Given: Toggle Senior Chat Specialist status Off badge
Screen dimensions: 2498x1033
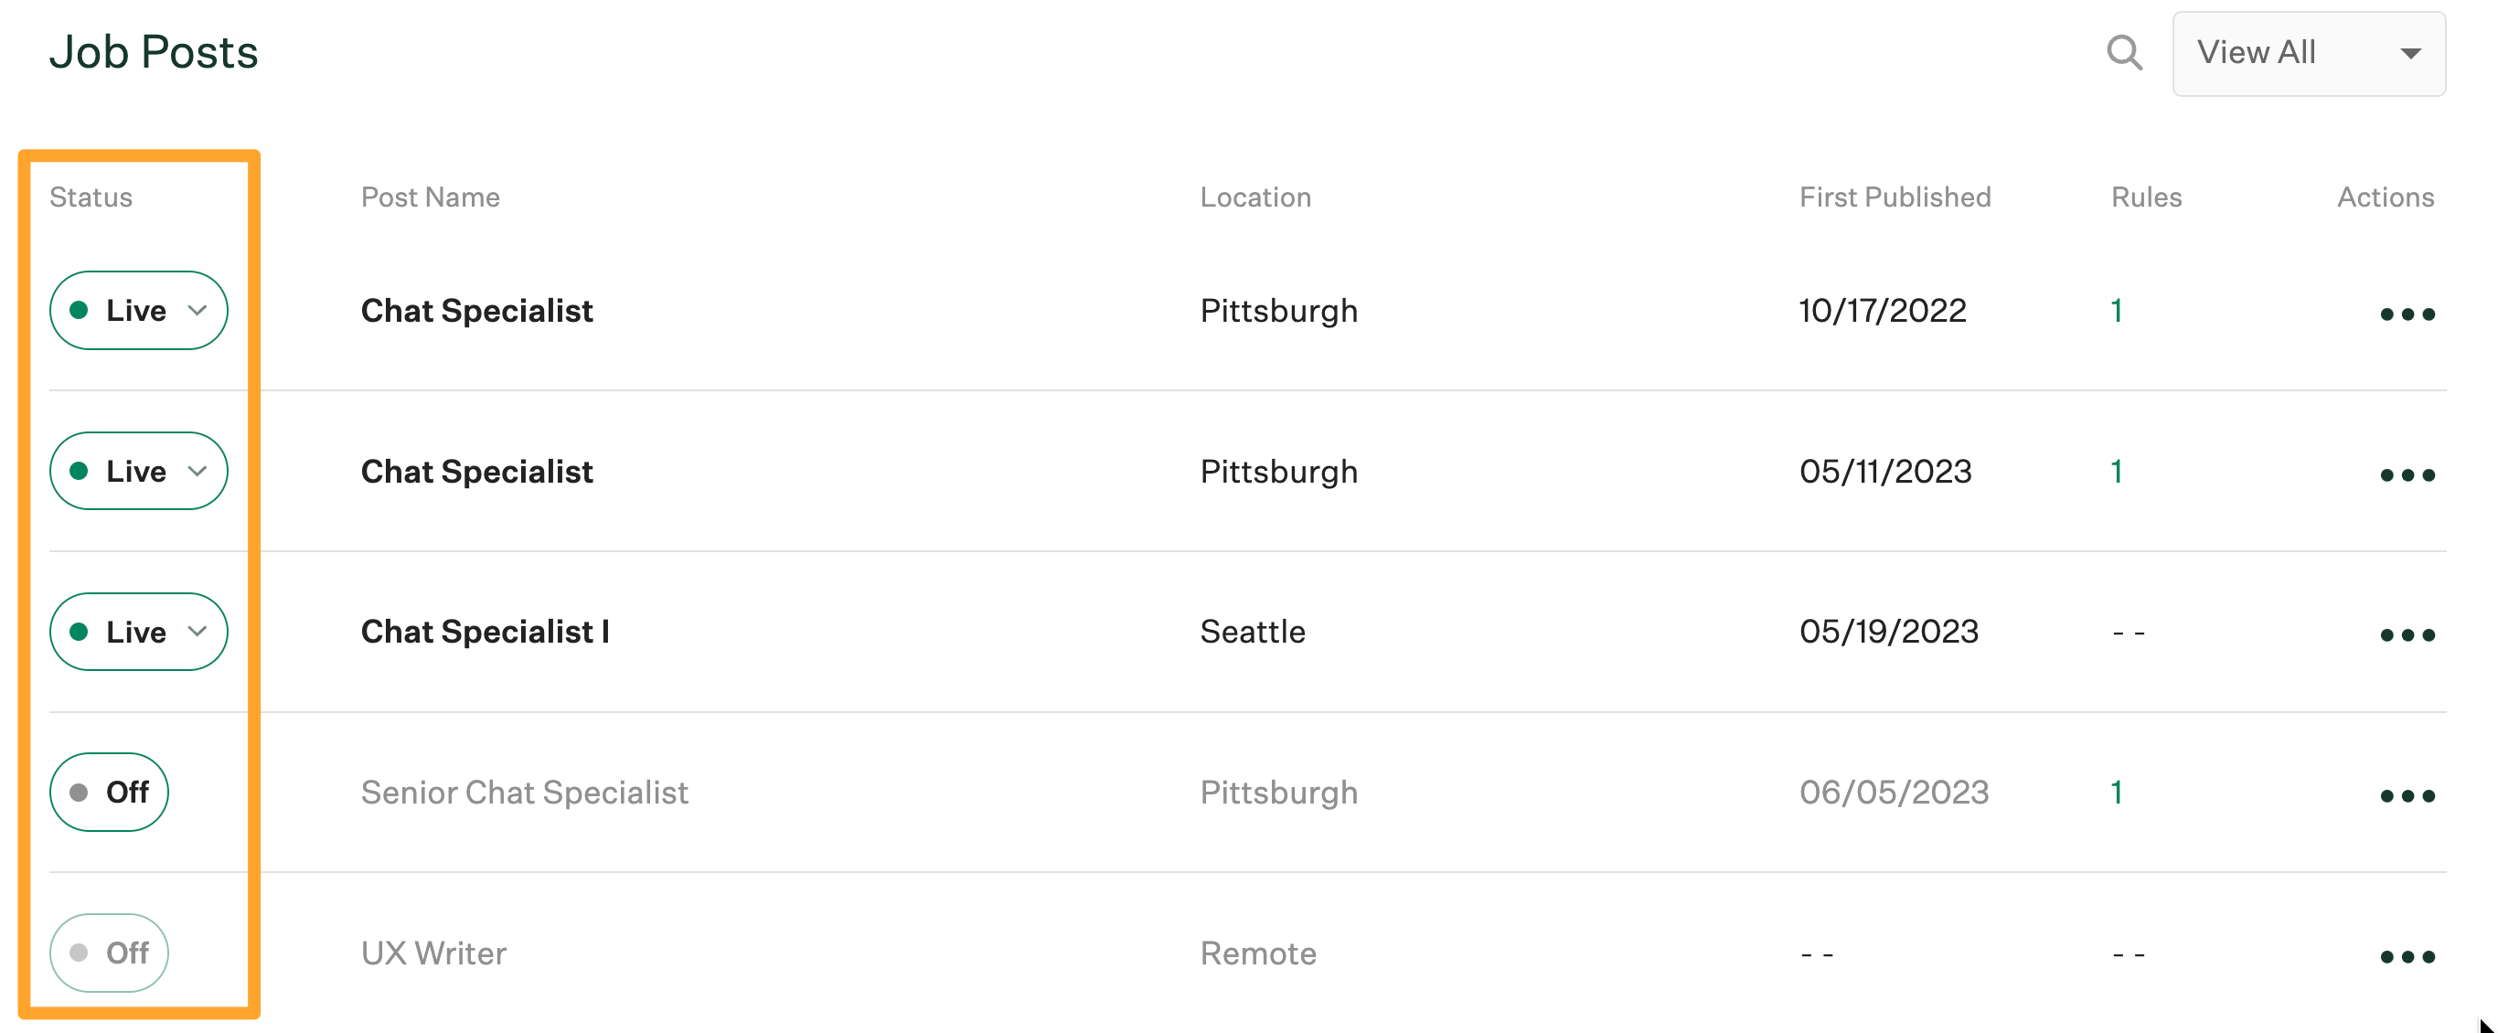Looking at the screenshot, I should pyautogui.click(x=109, y=792).
